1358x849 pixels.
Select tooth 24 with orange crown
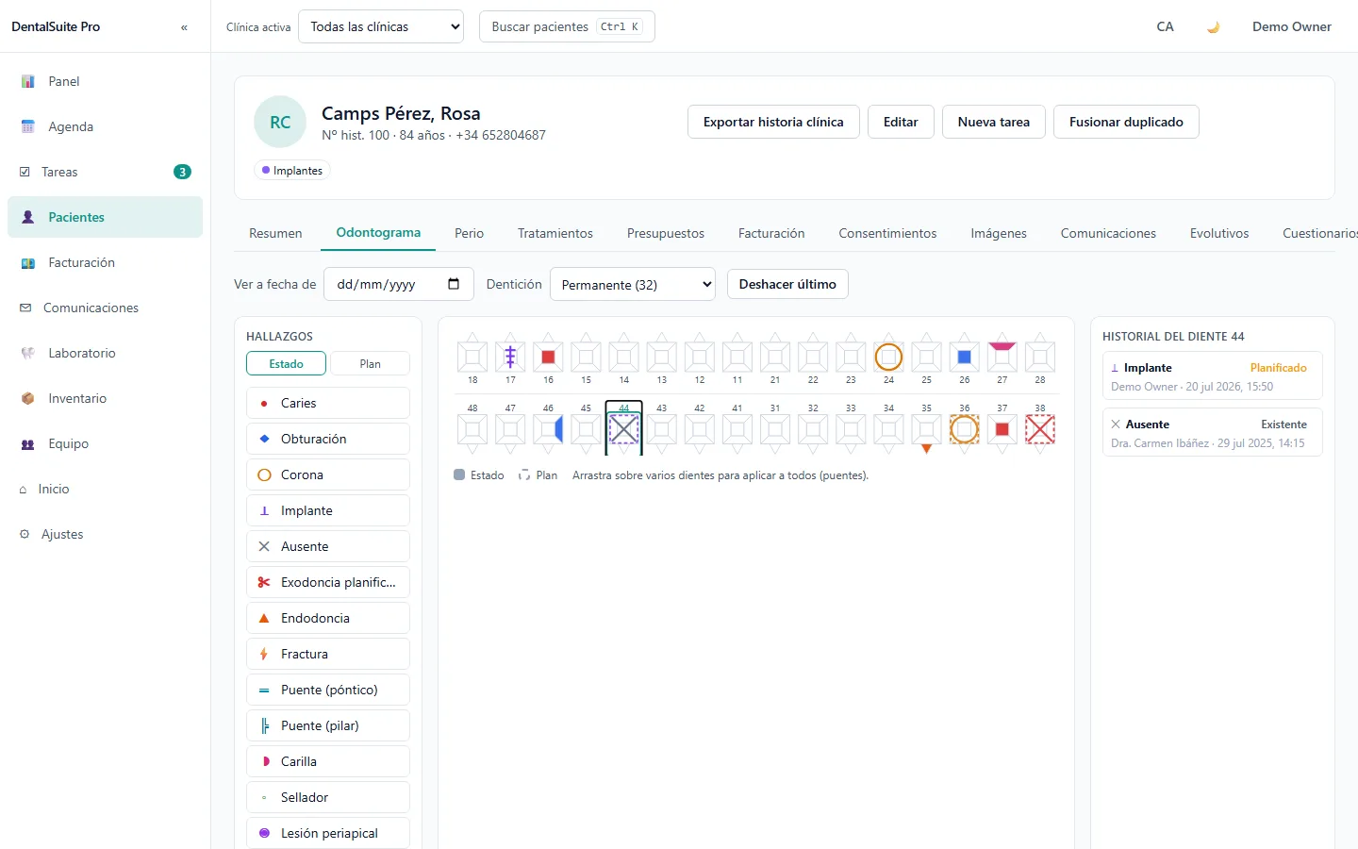coord(888,357)
